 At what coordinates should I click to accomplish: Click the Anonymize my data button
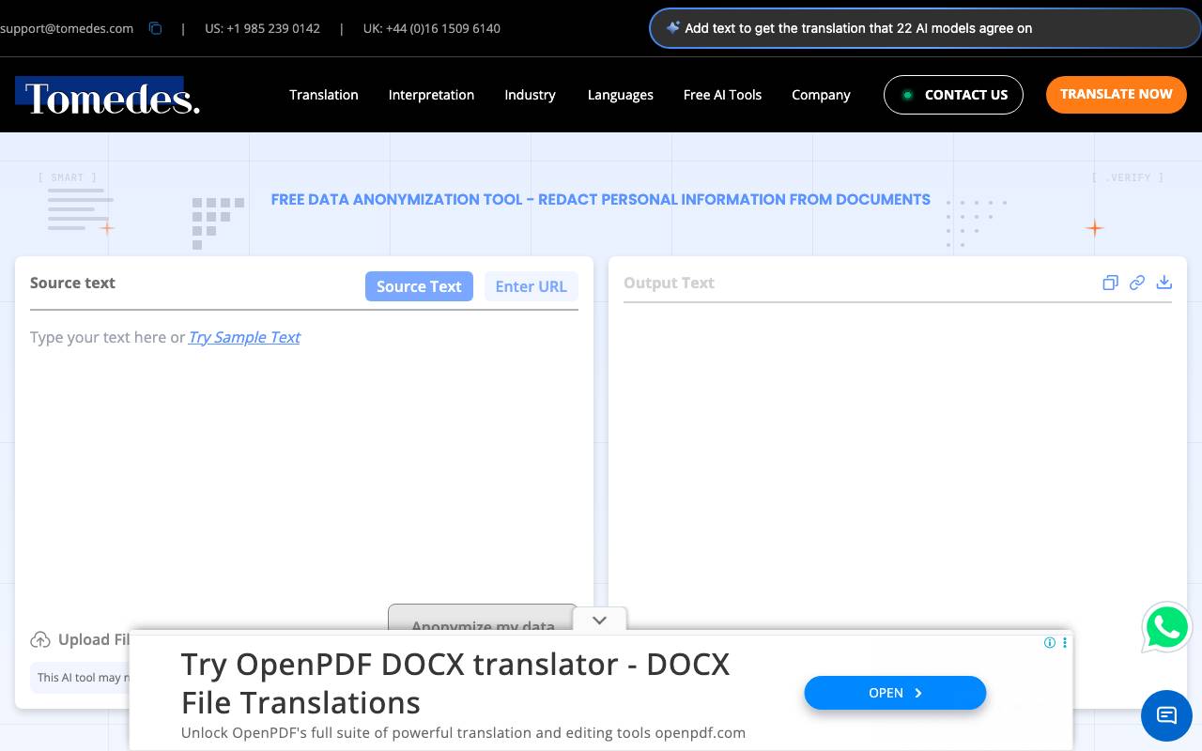point(483,619)
